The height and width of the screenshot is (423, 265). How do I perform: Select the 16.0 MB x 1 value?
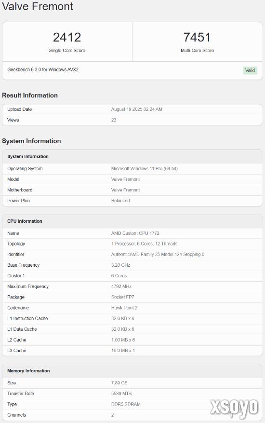(x=123, y=351)
